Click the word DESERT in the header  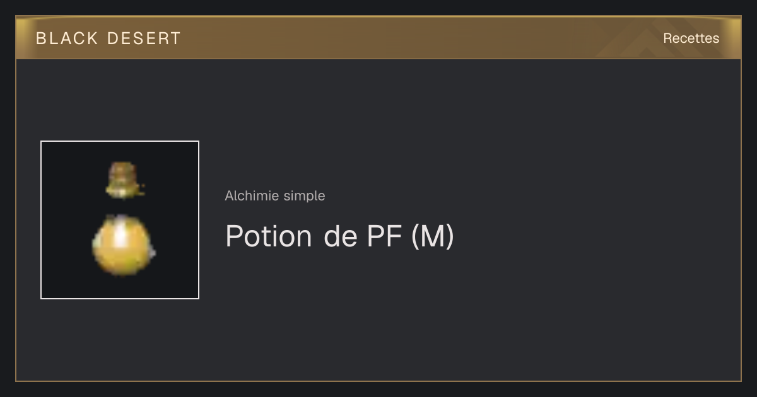144,38
